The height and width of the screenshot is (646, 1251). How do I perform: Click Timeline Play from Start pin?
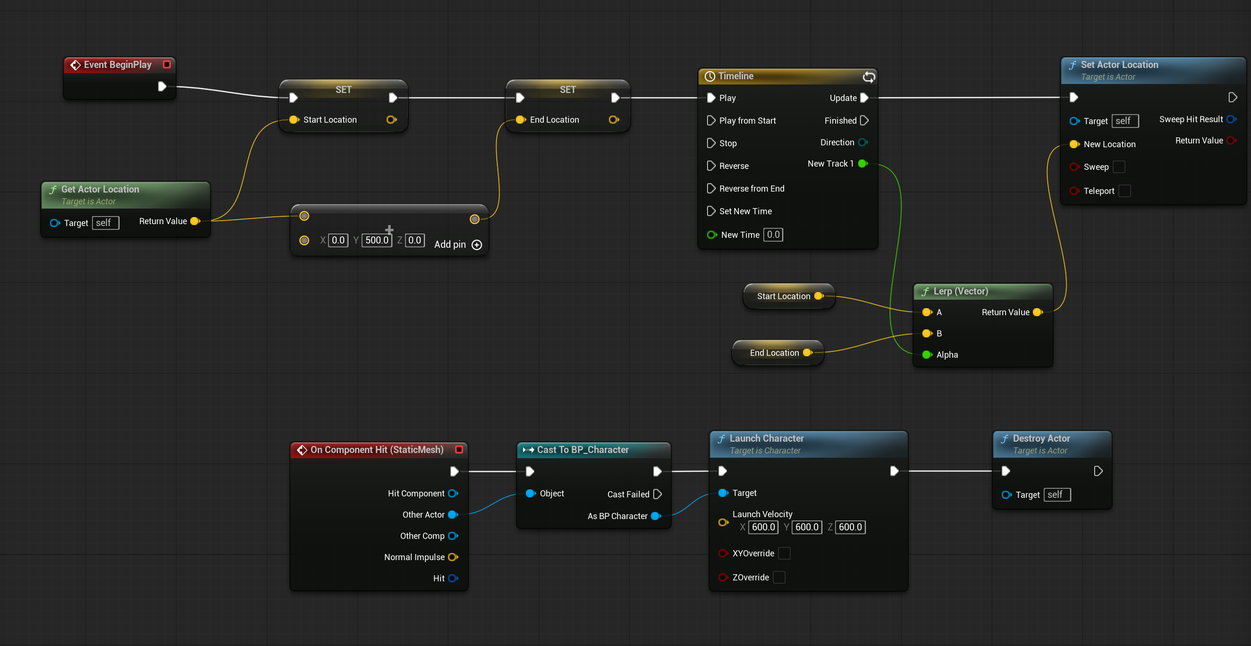click(711, 120)
